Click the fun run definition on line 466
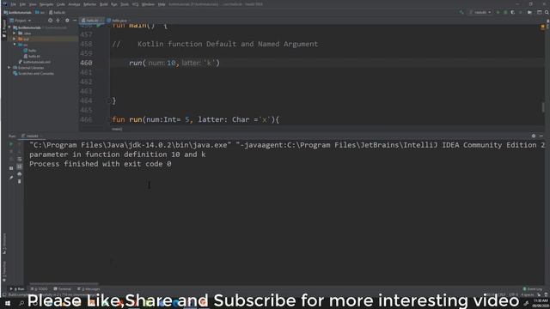Image resolution: width=550 pixels, height=309 pixels. 195,119
